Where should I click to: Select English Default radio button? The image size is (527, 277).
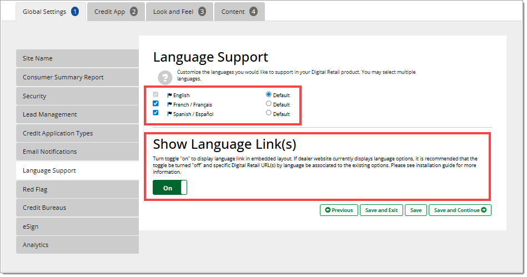click(x=269, y=95)
